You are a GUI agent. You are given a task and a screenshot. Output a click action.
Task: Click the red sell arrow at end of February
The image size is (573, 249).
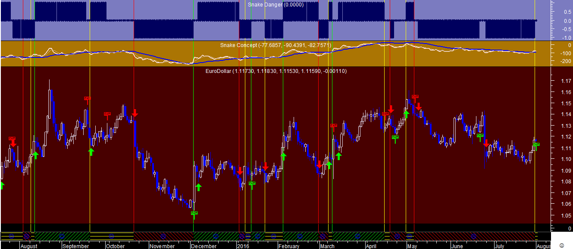tap(319, 165)
